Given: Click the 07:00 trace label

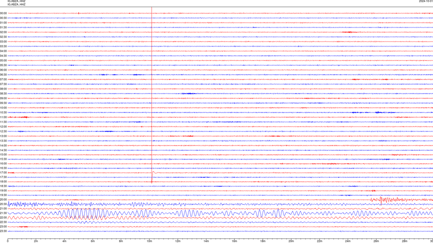Looking at the screenshot, I should [3, 79].
